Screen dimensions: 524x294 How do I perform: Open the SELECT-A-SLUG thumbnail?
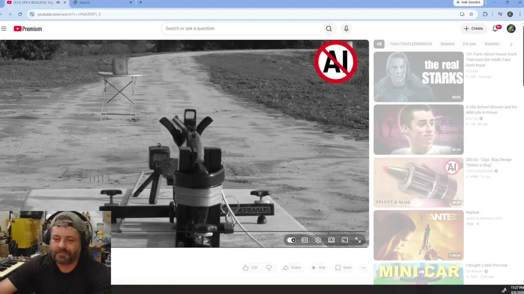(x=418, y=182)
